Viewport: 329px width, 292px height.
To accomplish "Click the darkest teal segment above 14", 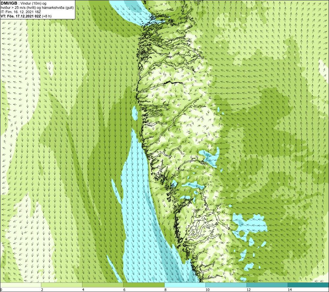I will pyautogui.click(x=309, y=285).
